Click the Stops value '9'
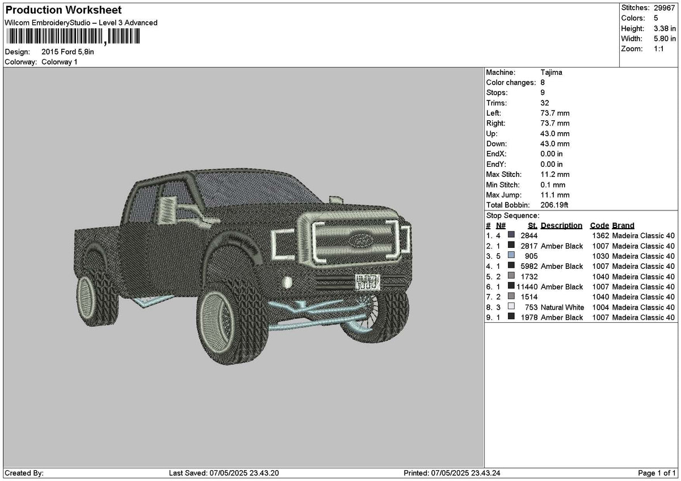Viewport: 681px width, 481px height. [543, 93]
